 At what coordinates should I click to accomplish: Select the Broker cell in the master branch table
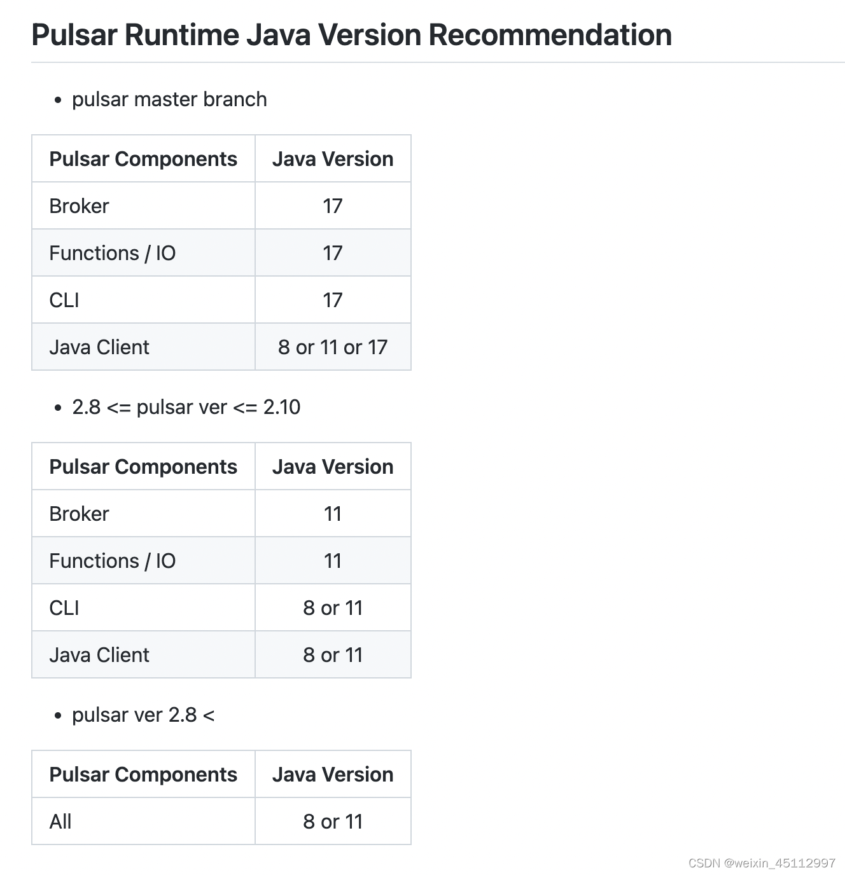[x=79, y=206]
